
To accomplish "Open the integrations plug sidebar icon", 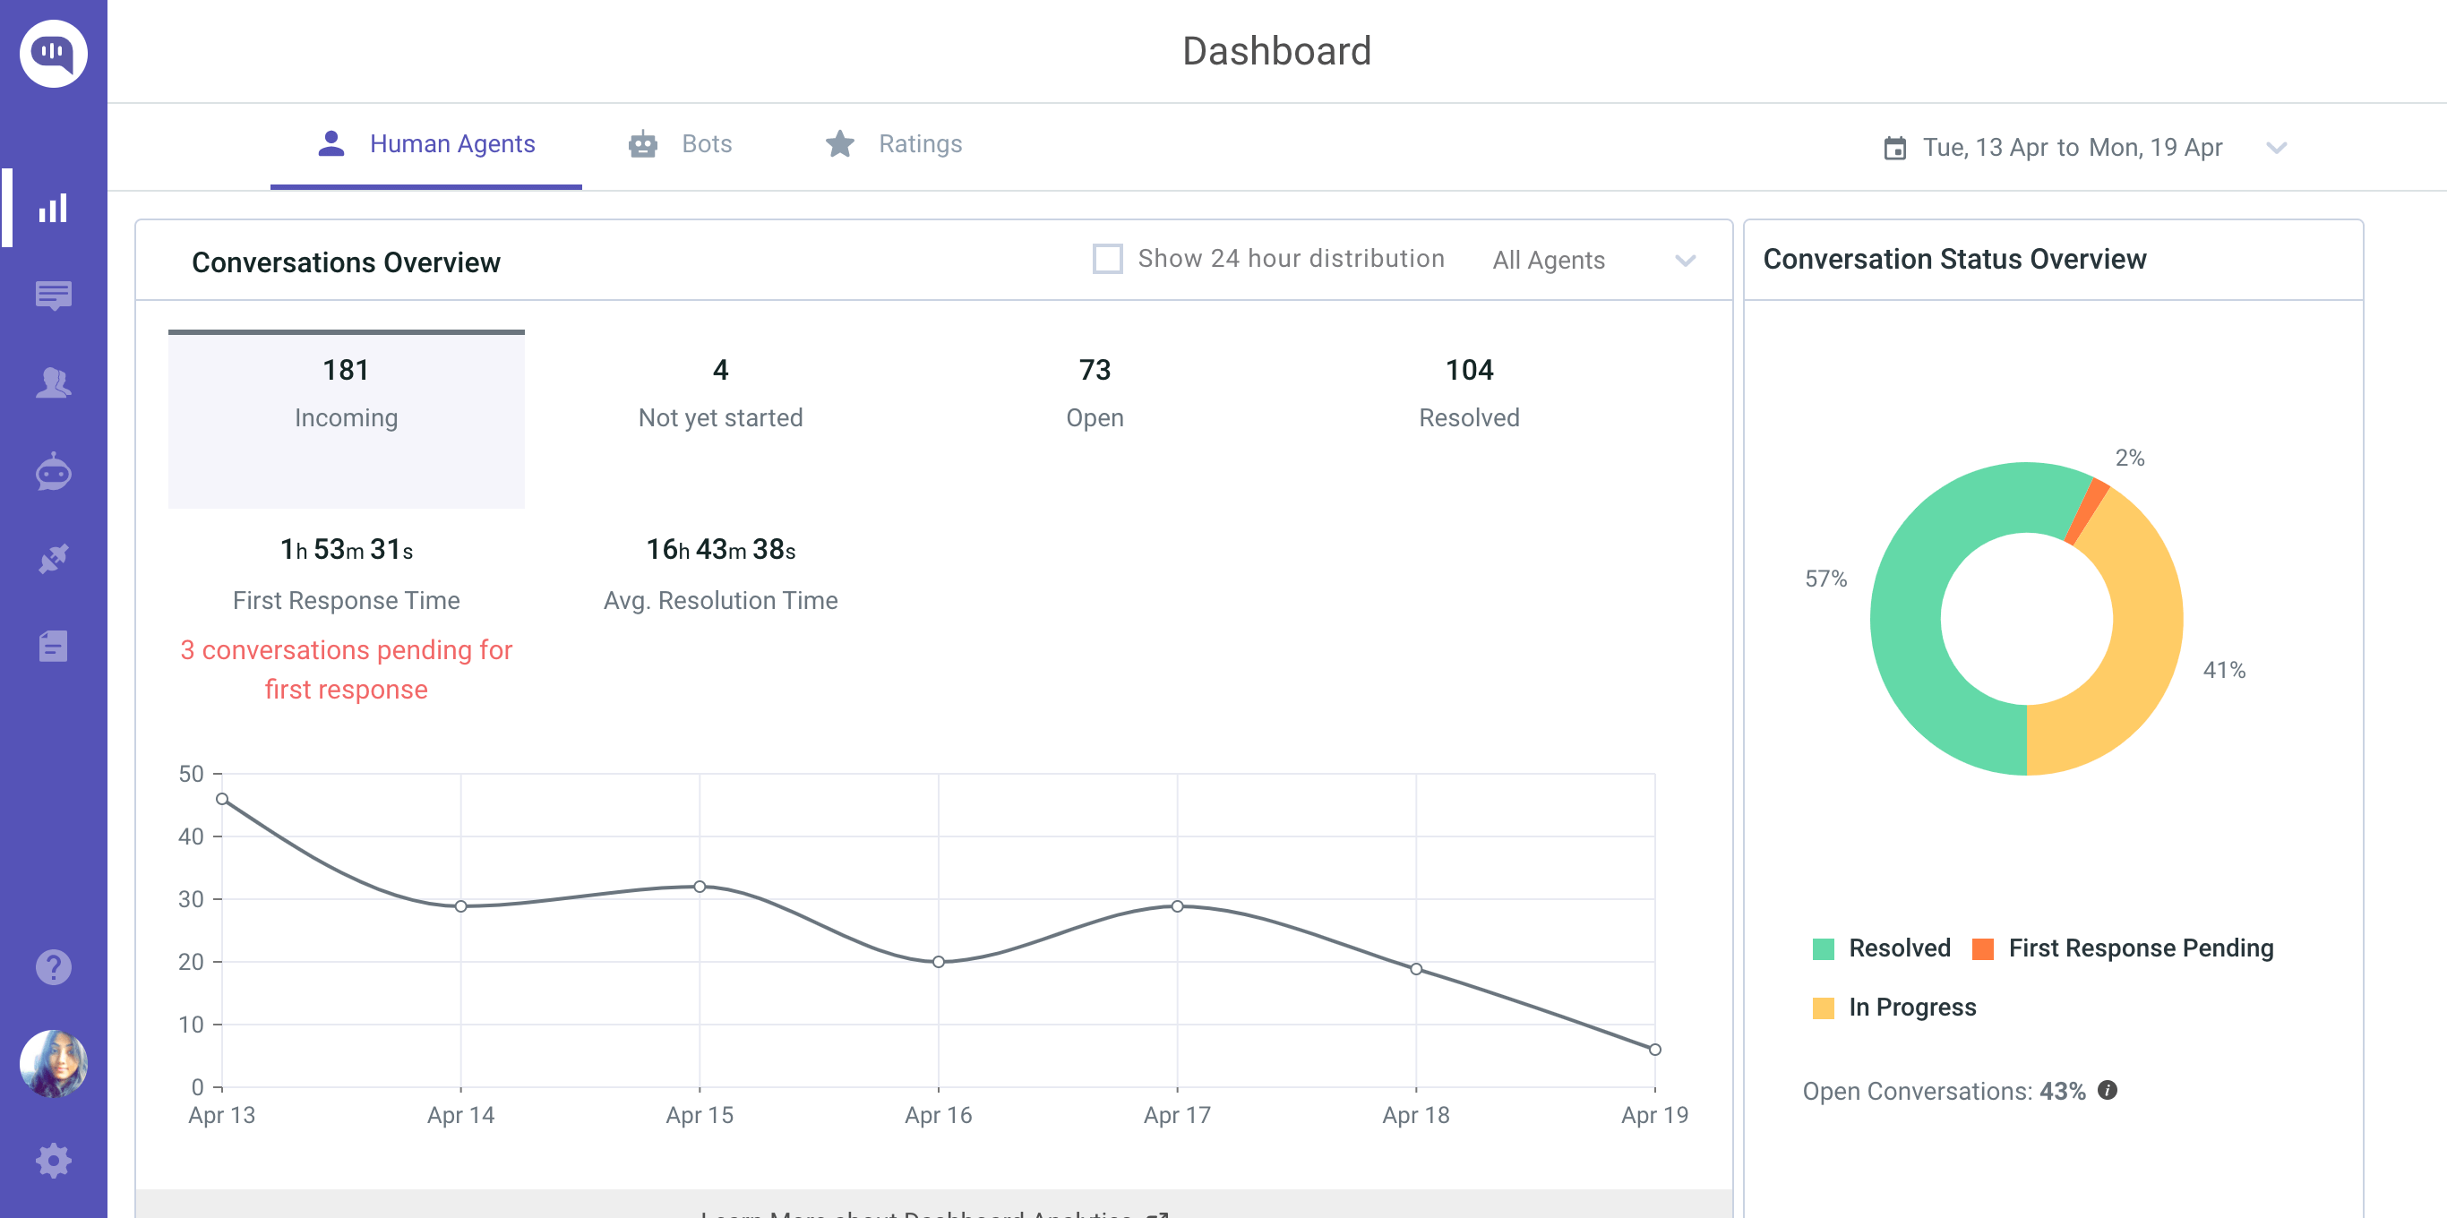I will [x=53, y=559].
